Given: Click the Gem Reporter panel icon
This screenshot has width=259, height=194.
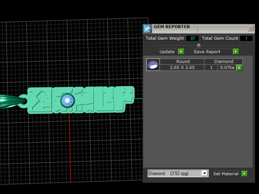Looking at the screenshot, I should pyautogui.click(x=147, y=29).
